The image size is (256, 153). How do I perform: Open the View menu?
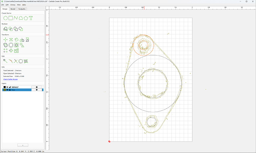(19, 5)
